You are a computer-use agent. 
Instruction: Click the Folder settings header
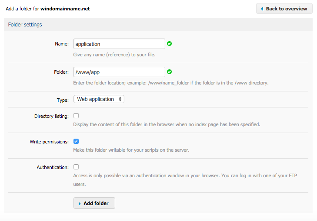coord(25,25)
